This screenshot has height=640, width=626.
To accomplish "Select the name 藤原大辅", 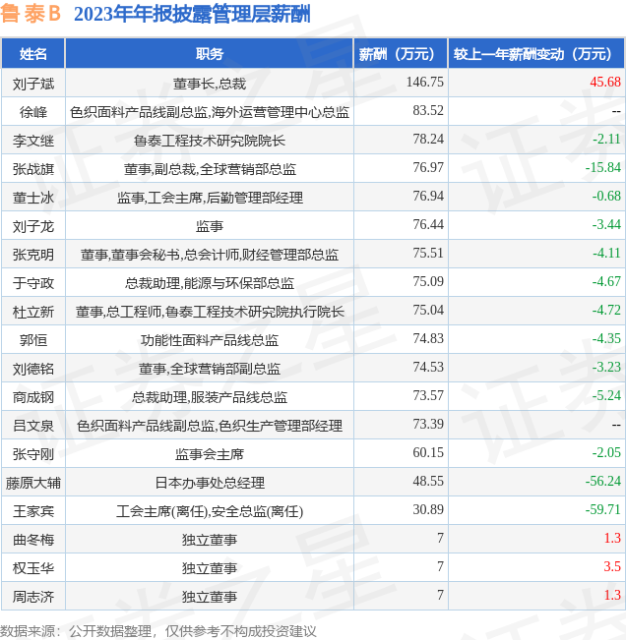I will (33, 483).
